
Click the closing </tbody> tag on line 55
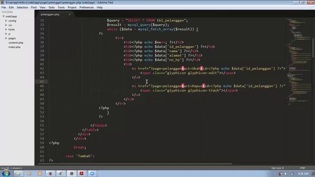[98, 125]
